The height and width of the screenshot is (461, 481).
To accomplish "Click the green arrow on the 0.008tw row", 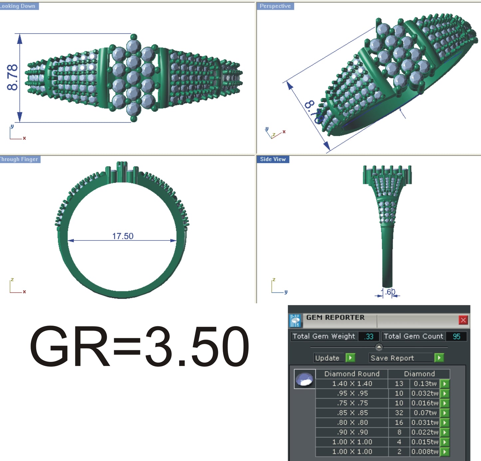I will tap(445, 452).
